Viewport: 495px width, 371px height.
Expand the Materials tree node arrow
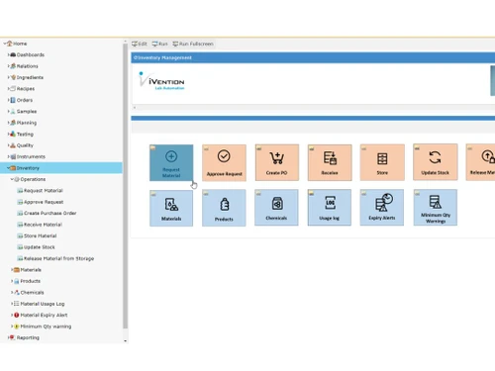pos(12,270)
